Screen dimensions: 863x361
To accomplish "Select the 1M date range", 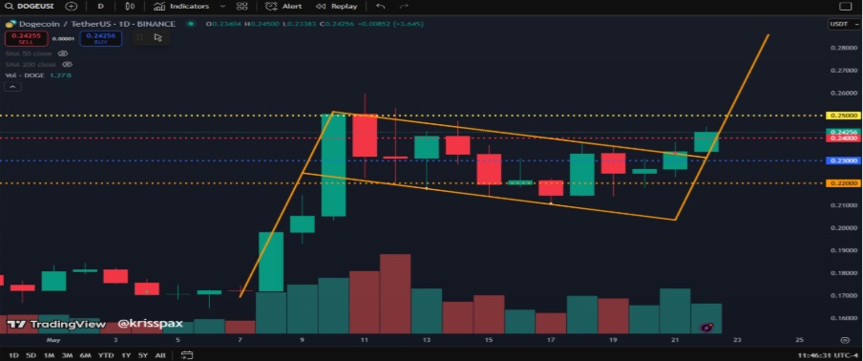I will [49, 355].
